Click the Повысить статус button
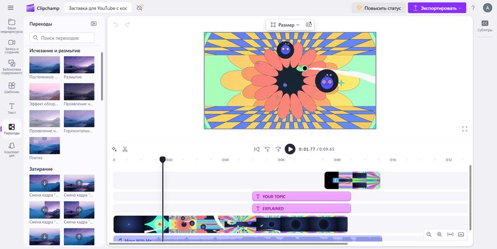 point(378,8)
